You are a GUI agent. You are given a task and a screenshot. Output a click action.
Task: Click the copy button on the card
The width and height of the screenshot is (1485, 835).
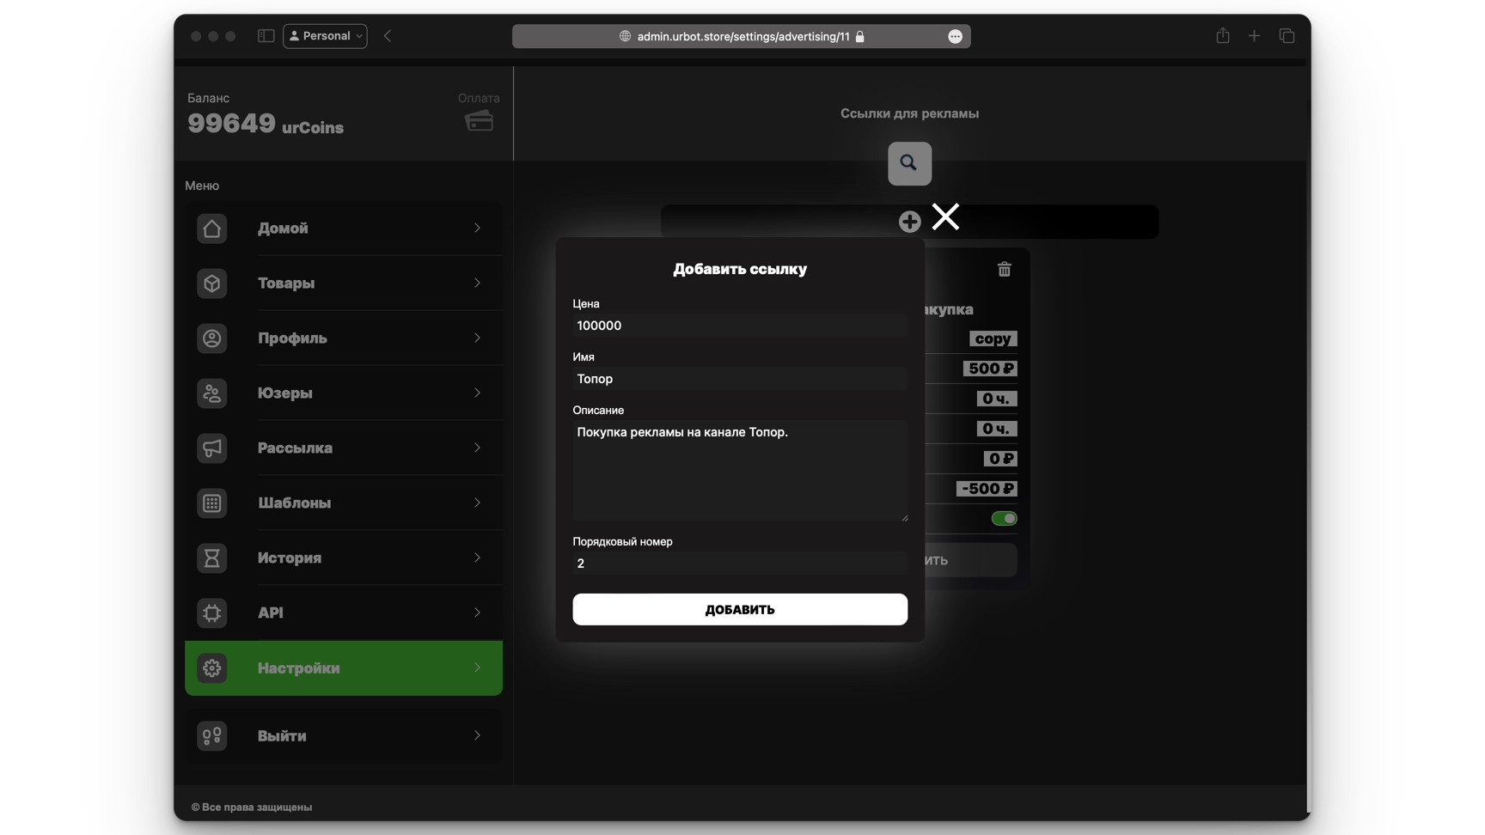coord(993,339)
